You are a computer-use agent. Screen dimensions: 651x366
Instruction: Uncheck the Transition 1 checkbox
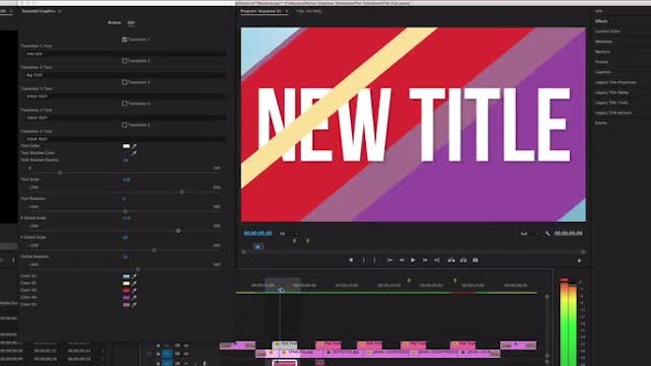click(x=124, y=39)
